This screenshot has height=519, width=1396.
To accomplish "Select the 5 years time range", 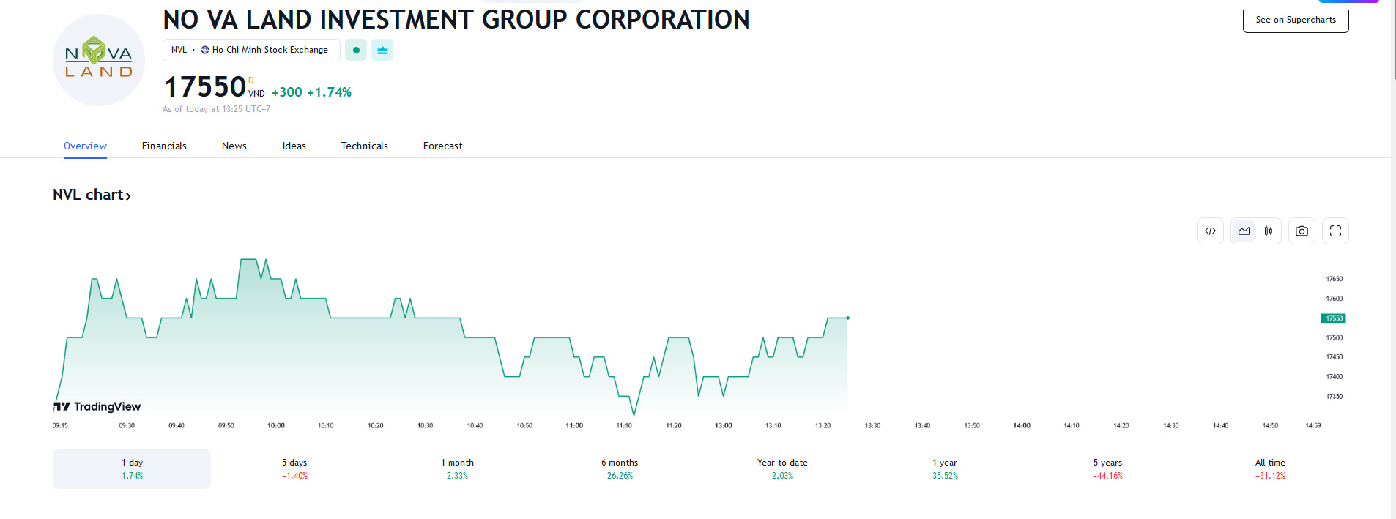I will [x=1107, y=468].
